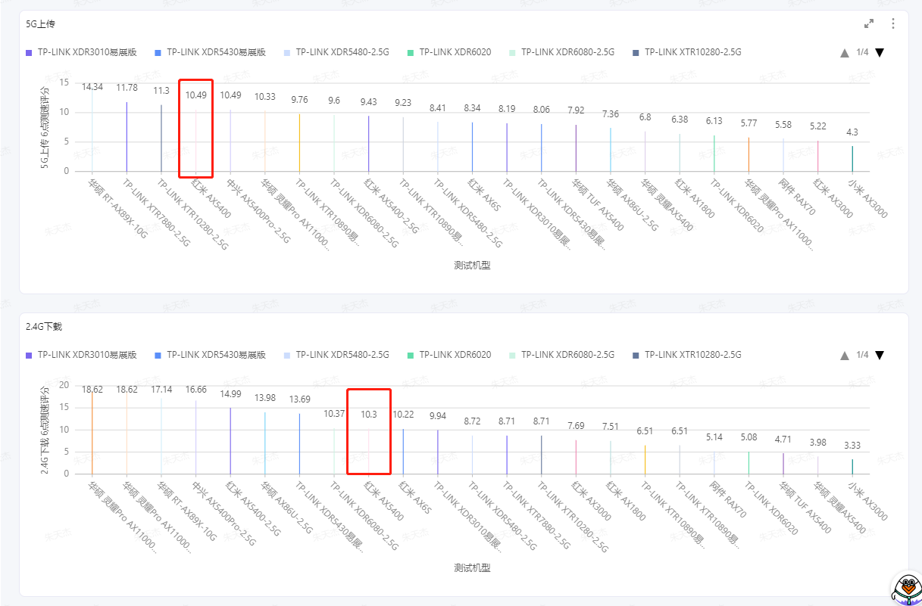
Task: Click the 7.36 value label in 5G上传 chart
Action: [611, 114]
